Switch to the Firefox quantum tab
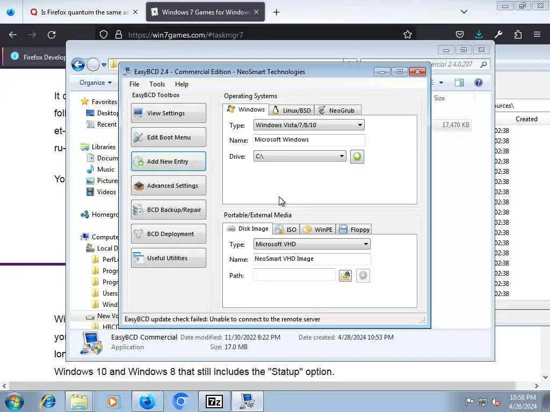The height and width of the screenshot is (412, 550). click(x=84, y=12)
